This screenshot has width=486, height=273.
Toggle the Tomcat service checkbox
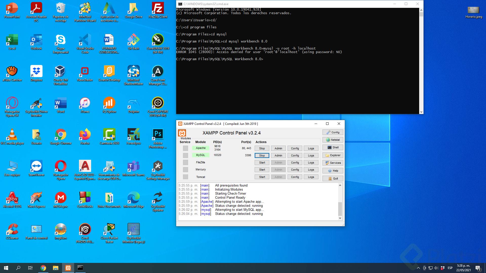[x=186, y=177]
